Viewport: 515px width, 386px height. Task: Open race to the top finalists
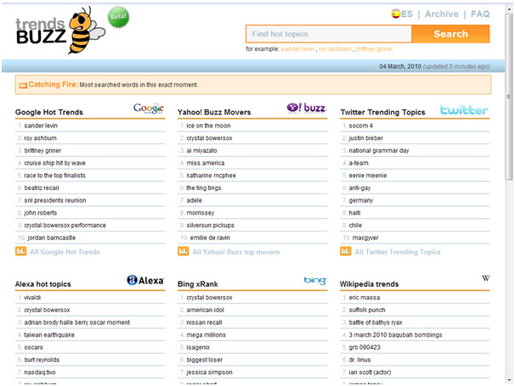pyautogui.click(x=54, y=176)
